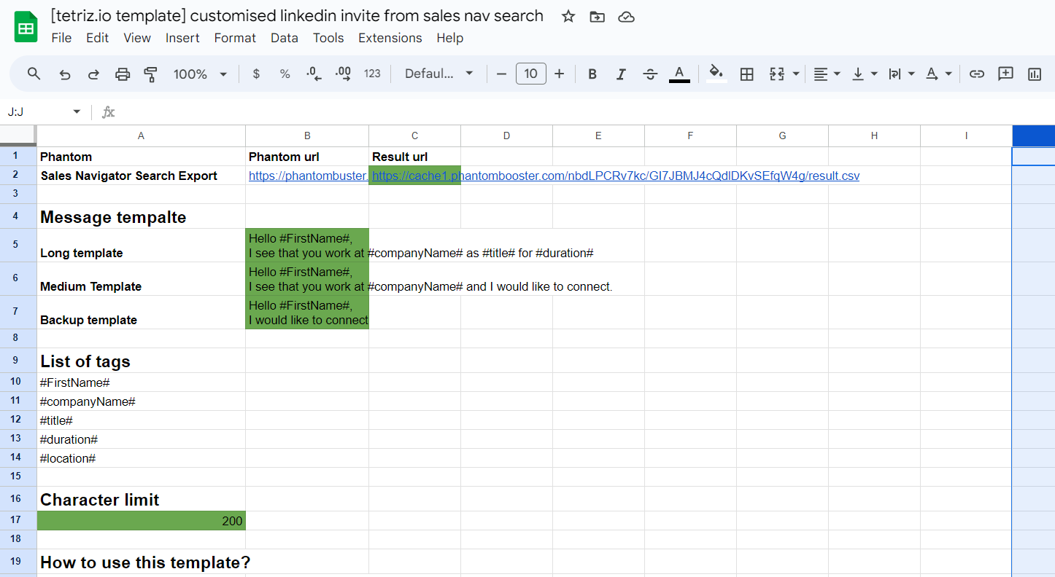
Task: Select the green Character limit cell 200
Action: [141, 520]
